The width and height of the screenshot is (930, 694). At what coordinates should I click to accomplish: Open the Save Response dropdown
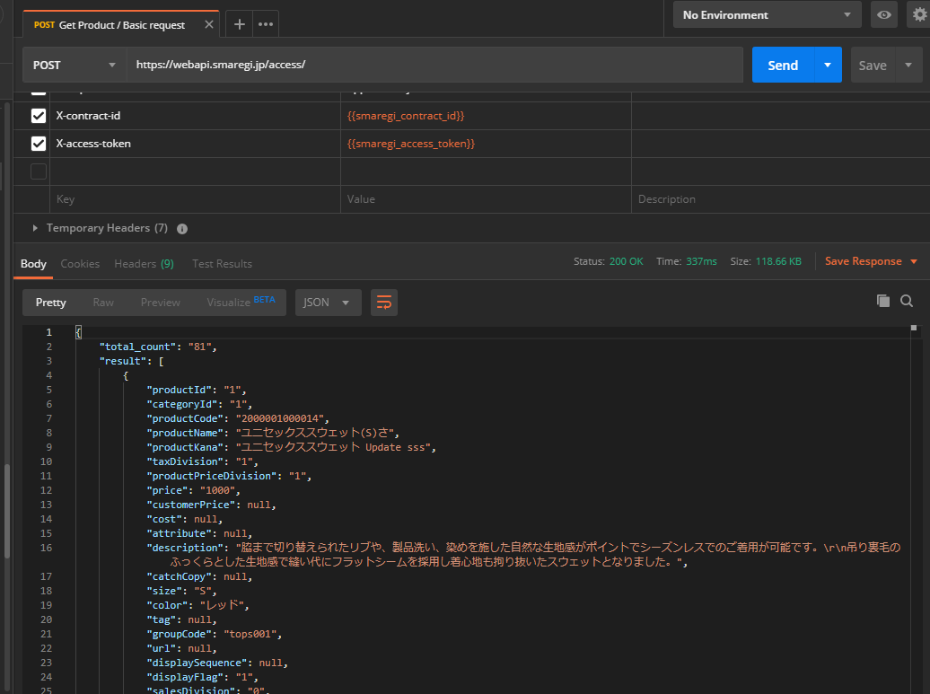coord(872,261)
